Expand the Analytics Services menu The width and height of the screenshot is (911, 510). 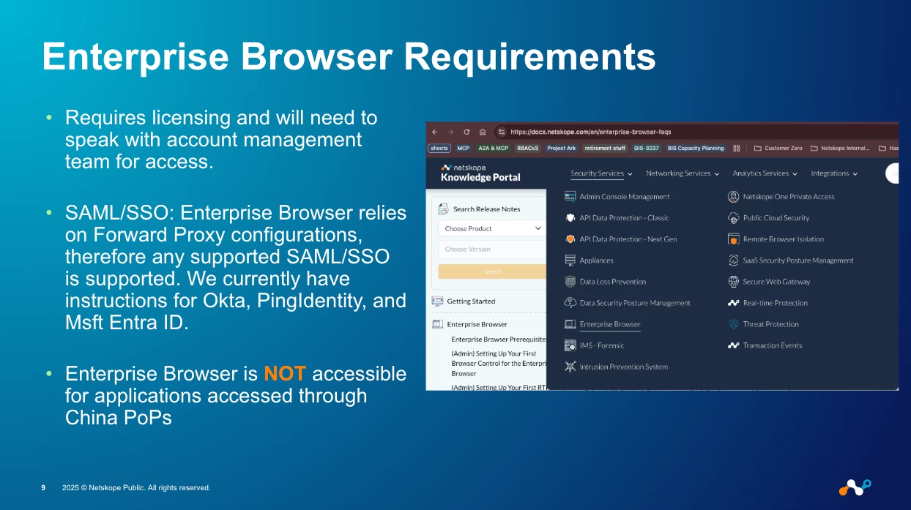765,173
